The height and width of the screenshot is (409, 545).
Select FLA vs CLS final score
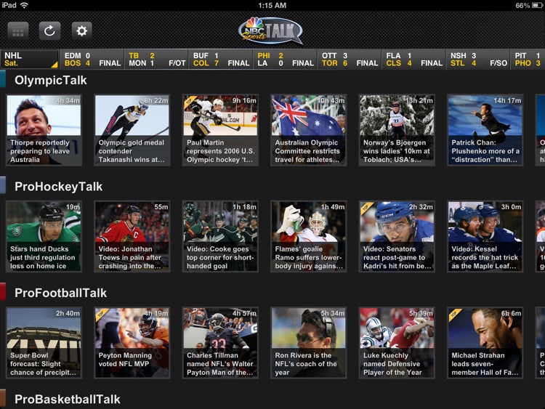tap(414, 60)
